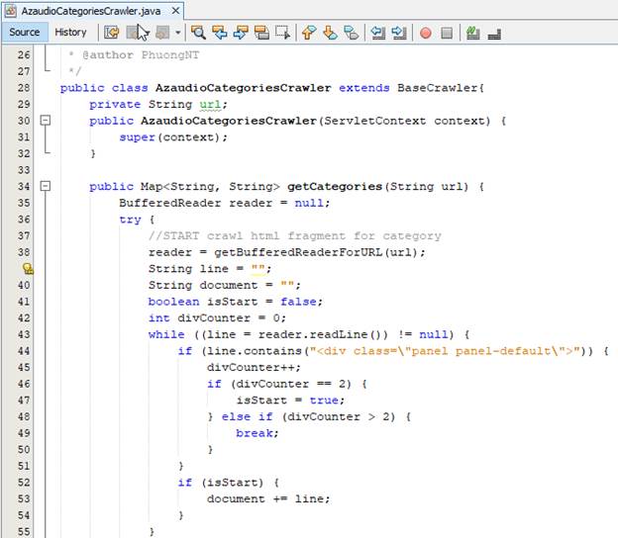The height and width of the screenshot is (538, 618).
Task: Click 'reader.readLine()' in while condition
Action: (x=323, y=334)
